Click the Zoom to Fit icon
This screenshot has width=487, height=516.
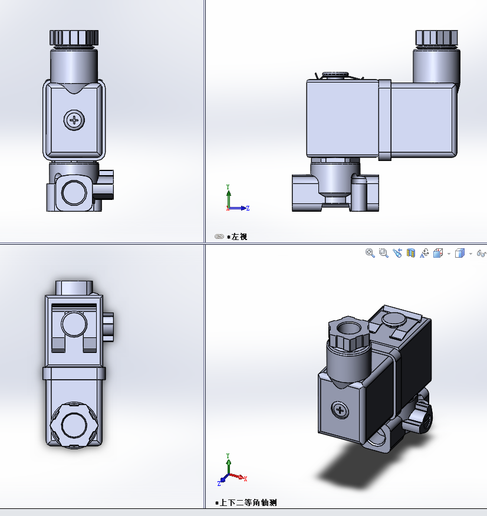pyautogui.click(x=370, y=253)
